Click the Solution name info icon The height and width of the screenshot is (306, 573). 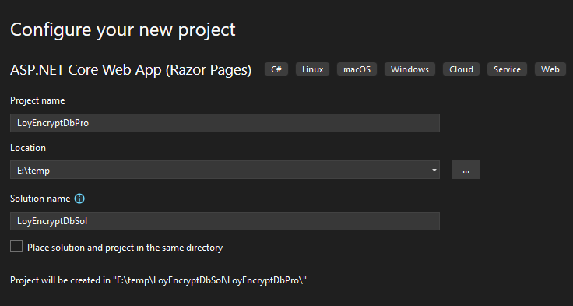(79, 199)
